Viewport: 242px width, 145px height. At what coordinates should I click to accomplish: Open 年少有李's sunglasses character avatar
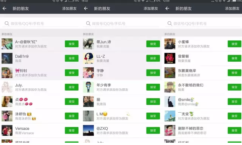(x=88, y=87)
